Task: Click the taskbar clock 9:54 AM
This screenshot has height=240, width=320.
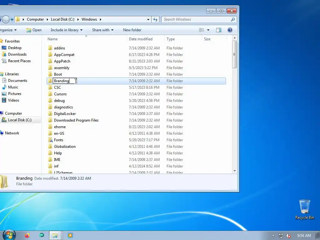Action: [x=304, y=236]
